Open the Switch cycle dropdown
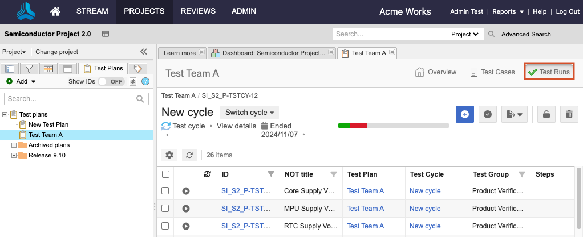Viewport: 583px width, 237px height. tap(249, 112)
